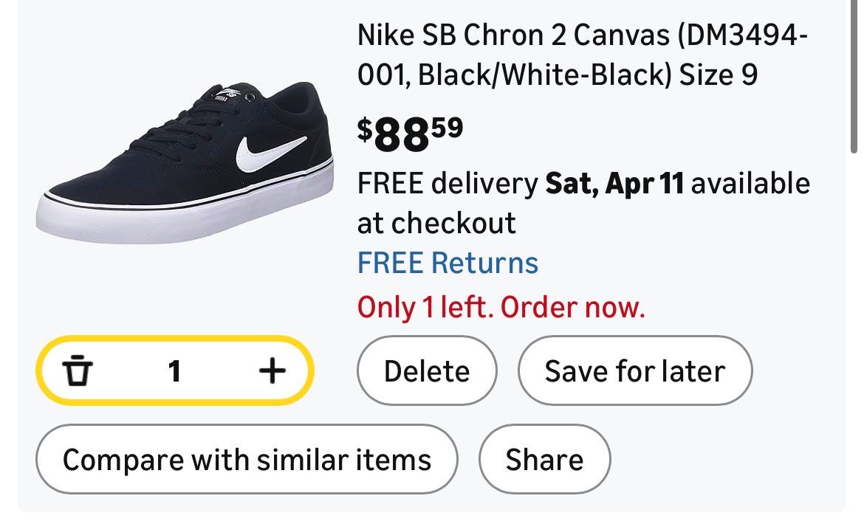Click the $88.59 price
864x524 pixels.
410,135
